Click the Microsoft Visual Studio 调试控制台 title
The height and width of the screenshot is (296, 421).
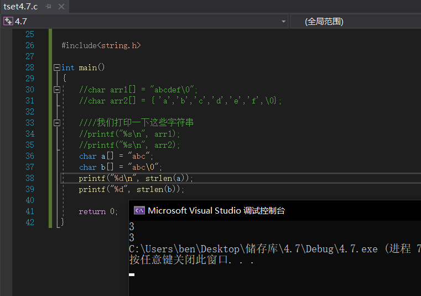[x=216, y=211]
